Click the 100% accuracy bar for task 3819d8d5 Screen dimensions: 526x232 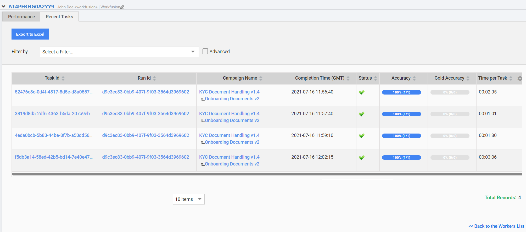pyautogui.click(x=401, y=114)
